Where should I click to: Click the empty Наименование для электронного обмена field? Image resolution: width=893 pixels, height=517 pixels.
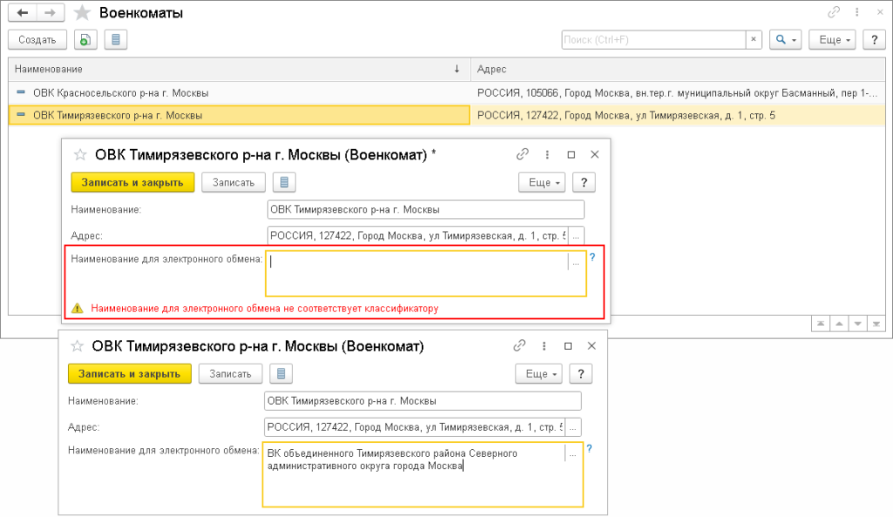tap(426, 274)
